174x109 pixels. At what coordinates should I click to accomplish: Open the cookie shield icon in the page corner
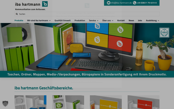[5, 104]
